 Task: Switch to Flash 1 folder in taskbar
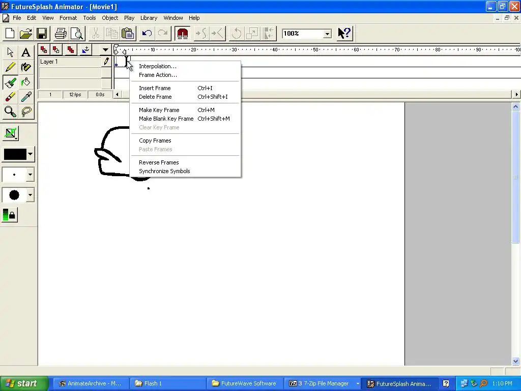(167, 384)
